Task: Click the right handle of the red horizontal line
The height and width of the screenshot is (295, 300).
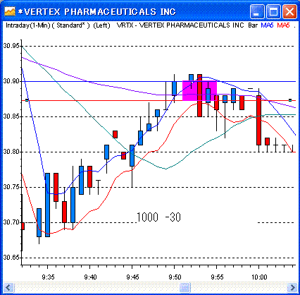Action: coord(290,100)
